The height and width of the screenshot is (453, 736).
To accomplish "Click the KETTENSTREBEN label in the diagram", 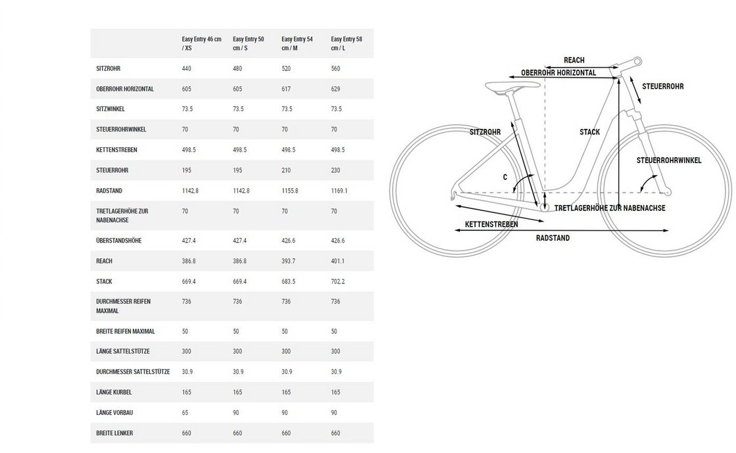I will 491,224.
